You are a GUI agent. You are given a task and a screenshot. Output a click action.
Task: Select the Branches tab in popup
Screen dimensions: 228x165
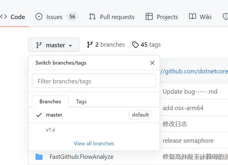pyautogui.click(x=50, y=102)
